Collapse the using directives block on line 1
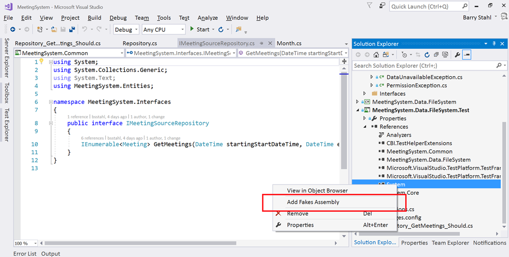This screenshot has height=257, width=509. pos(51,62)
